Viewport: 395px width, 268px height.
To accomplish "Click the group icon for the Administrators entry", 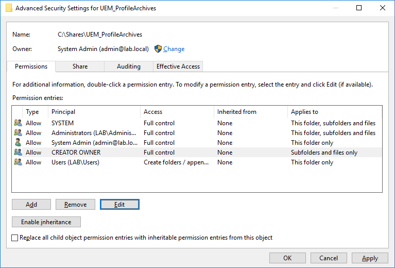I will coord(18,133).
